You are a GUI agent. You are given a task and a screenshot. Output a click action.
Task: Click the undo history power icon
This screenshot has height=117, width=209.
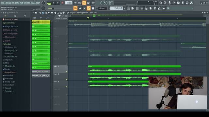point(161,3)
